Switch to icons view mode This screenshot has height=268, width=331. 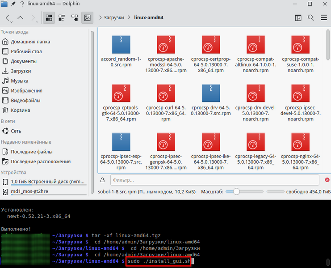coord(49,18)
